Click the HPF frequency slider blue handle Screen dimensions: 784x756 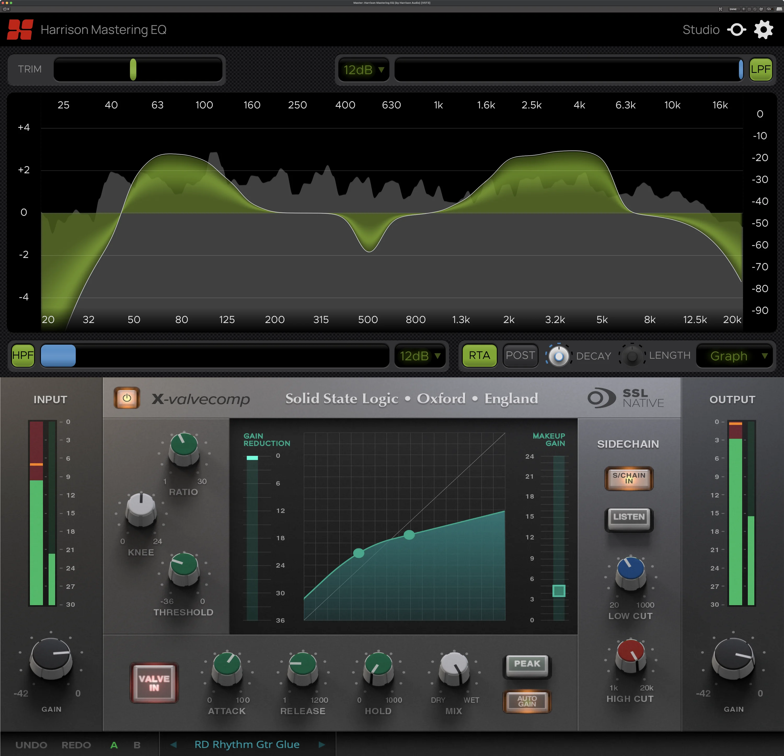pyautogui.click(x=58, y=355)
